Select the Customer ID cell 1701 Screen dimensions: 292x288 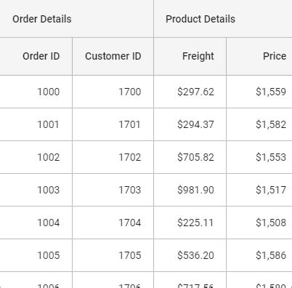click(113, 124)
